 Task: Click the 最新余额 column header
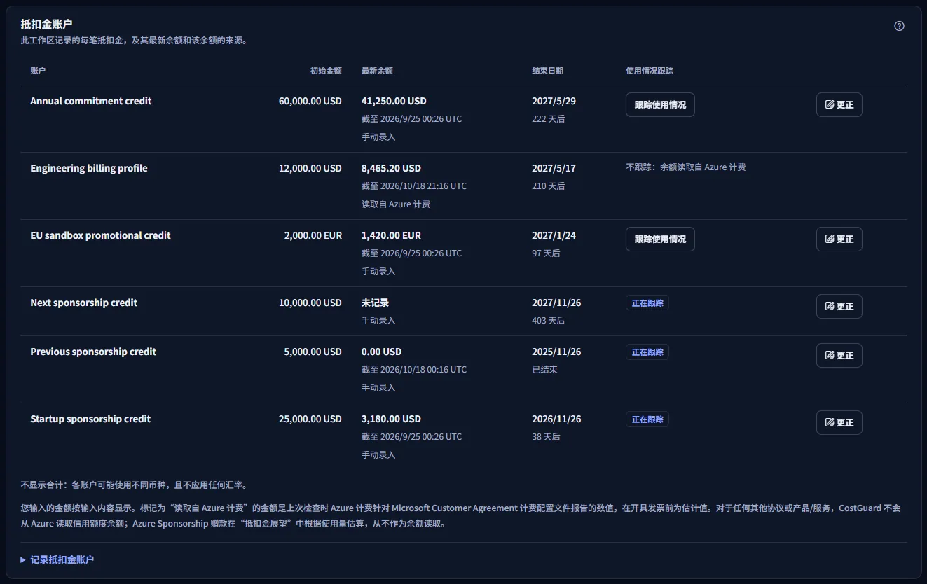(x=377, y=71)
